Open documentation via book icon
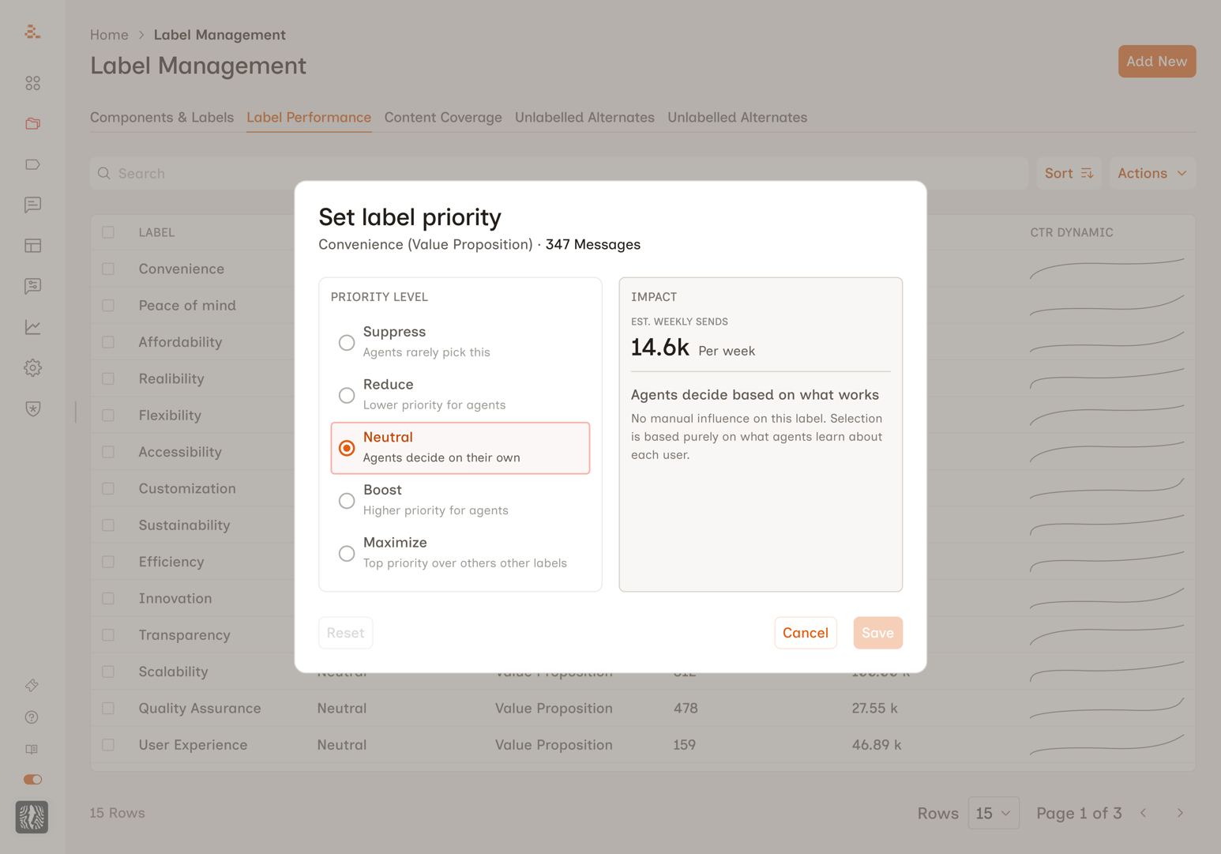Viewport: 1221px width, 854px height. point(32,748)
